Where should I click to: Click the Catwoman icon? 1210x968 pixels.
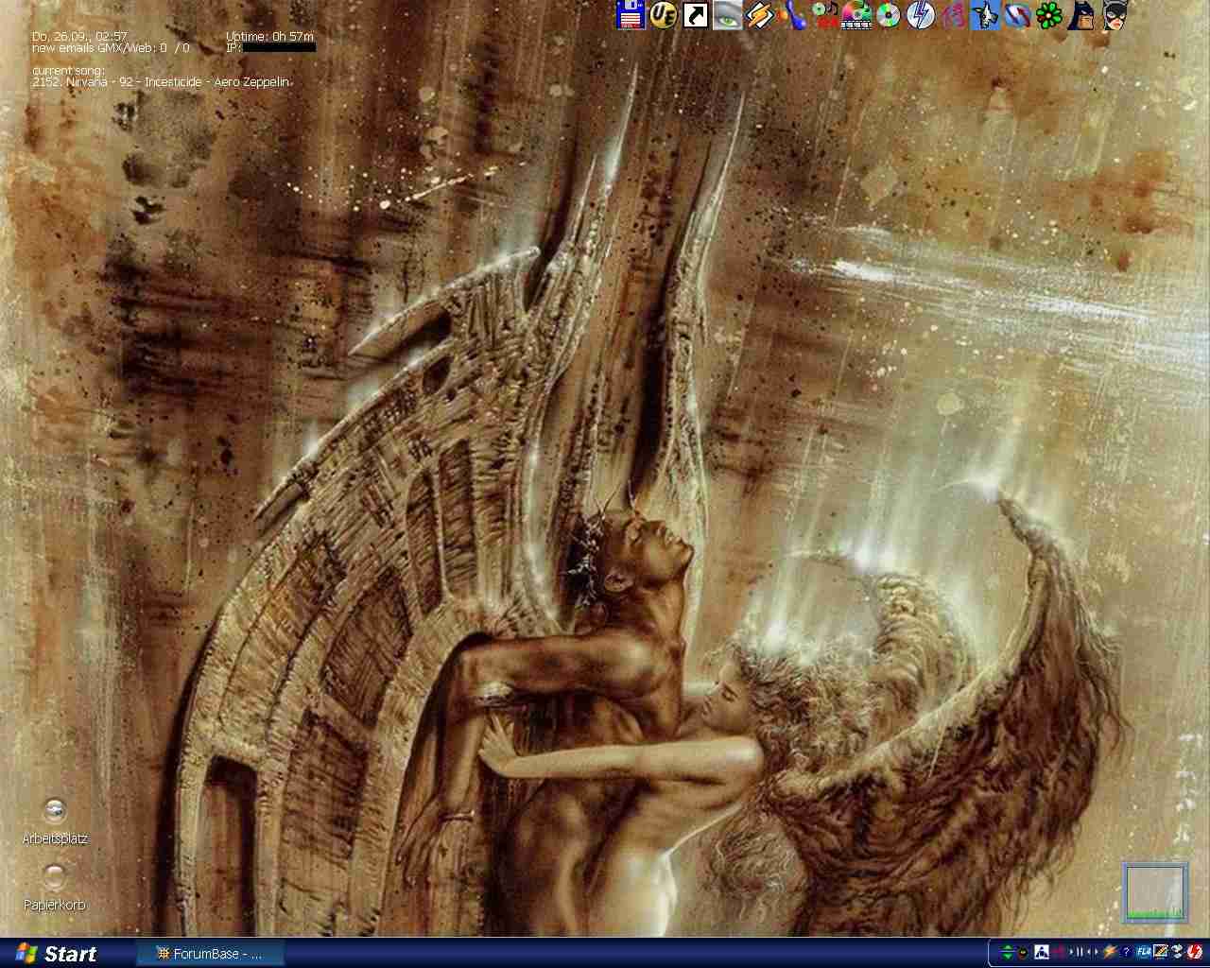pyautogui.click(x=1115, y=15)
